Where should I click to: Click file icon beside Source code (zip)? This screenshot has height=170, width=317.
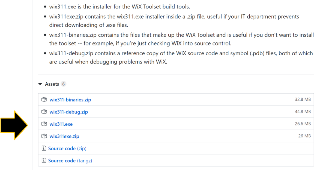44,149
